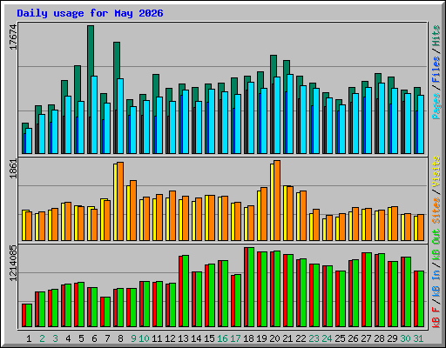Click day label 14 on x-axis
The height and width of the screenshot is (348, 446).
pyautogui.click(x=196, y=338)
